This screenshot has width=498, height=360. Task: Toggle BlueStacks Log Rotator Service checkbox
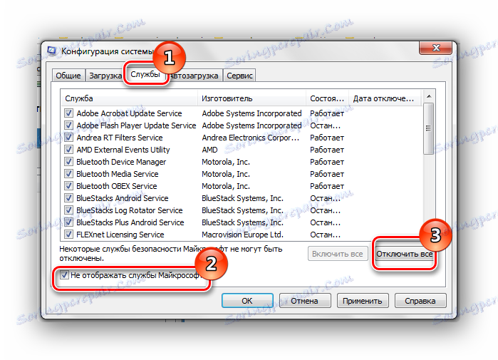(68, 210)
